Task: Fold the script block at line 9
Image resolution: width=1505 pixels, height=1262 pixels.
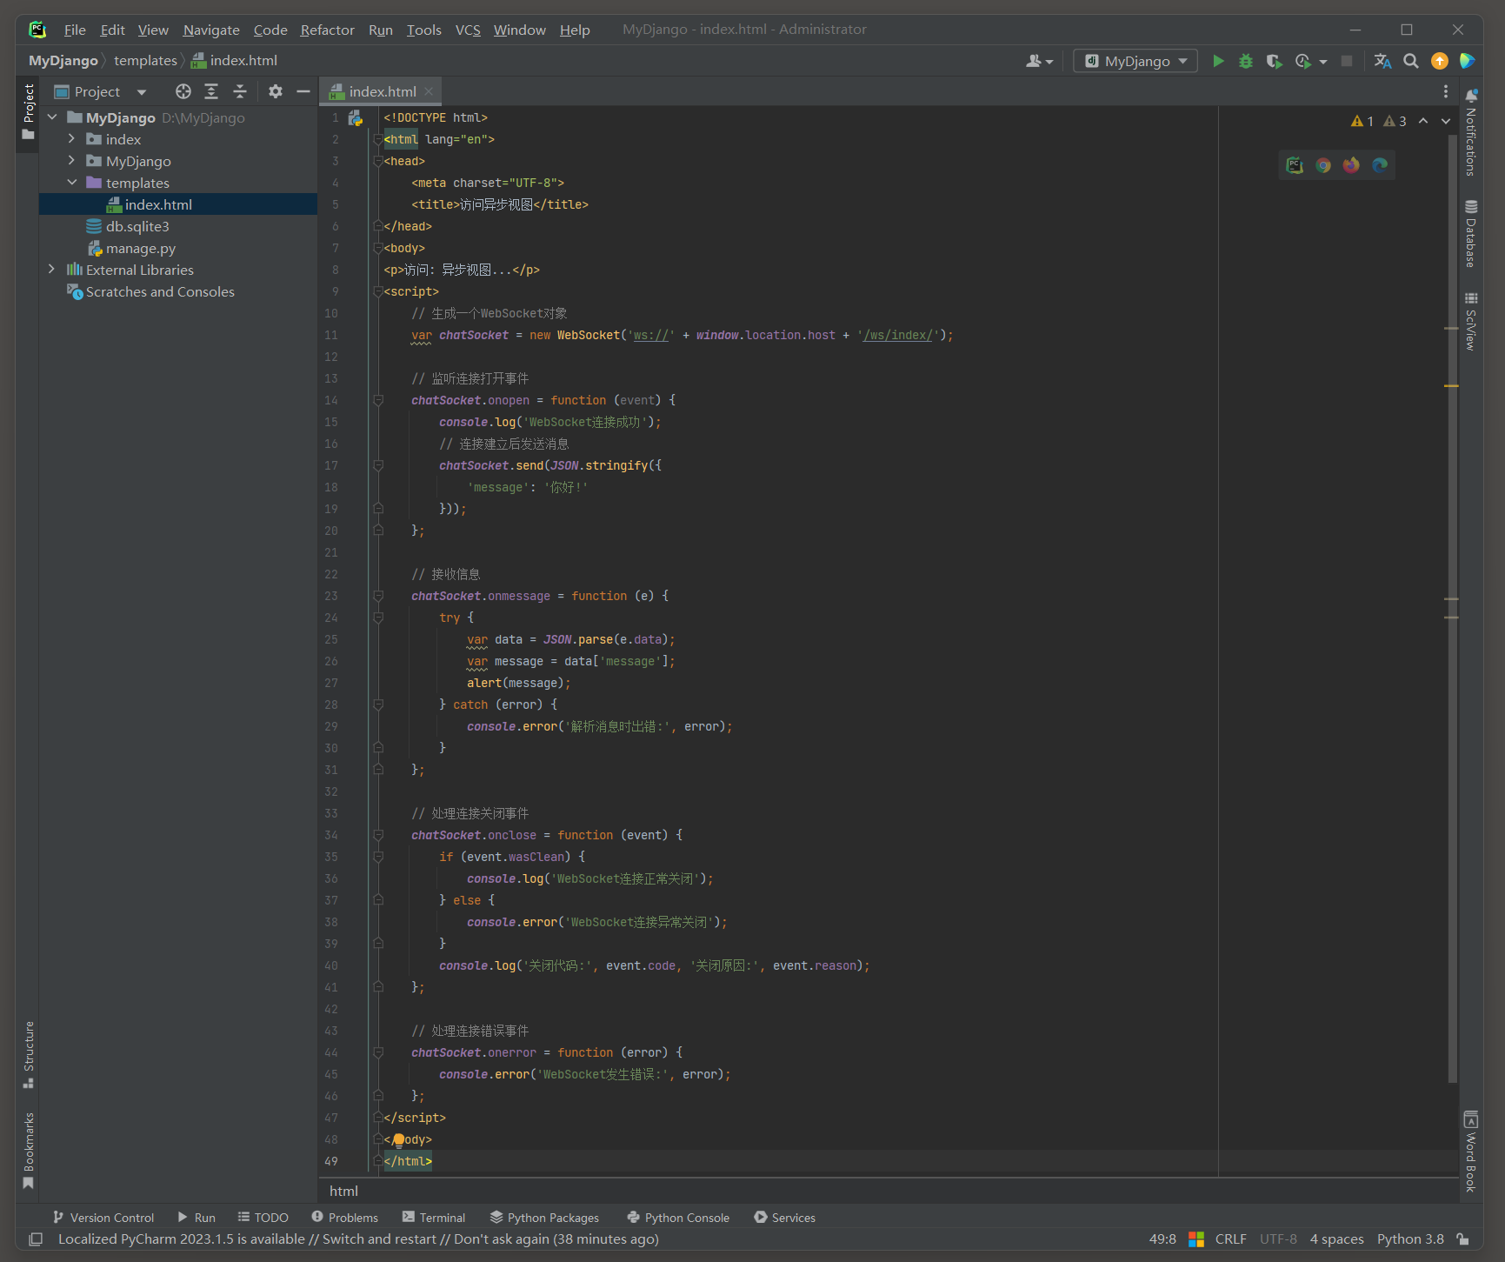Action: pyautogui.click(x=378, y=291)
